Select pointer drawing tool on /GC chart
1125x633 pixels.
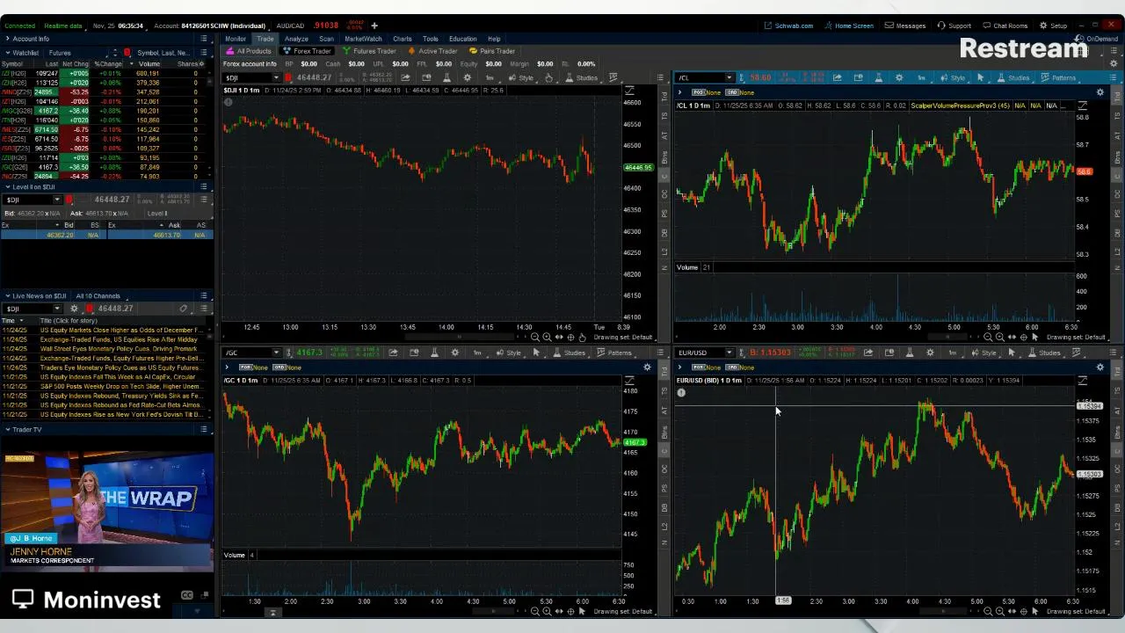pos(536,353)
